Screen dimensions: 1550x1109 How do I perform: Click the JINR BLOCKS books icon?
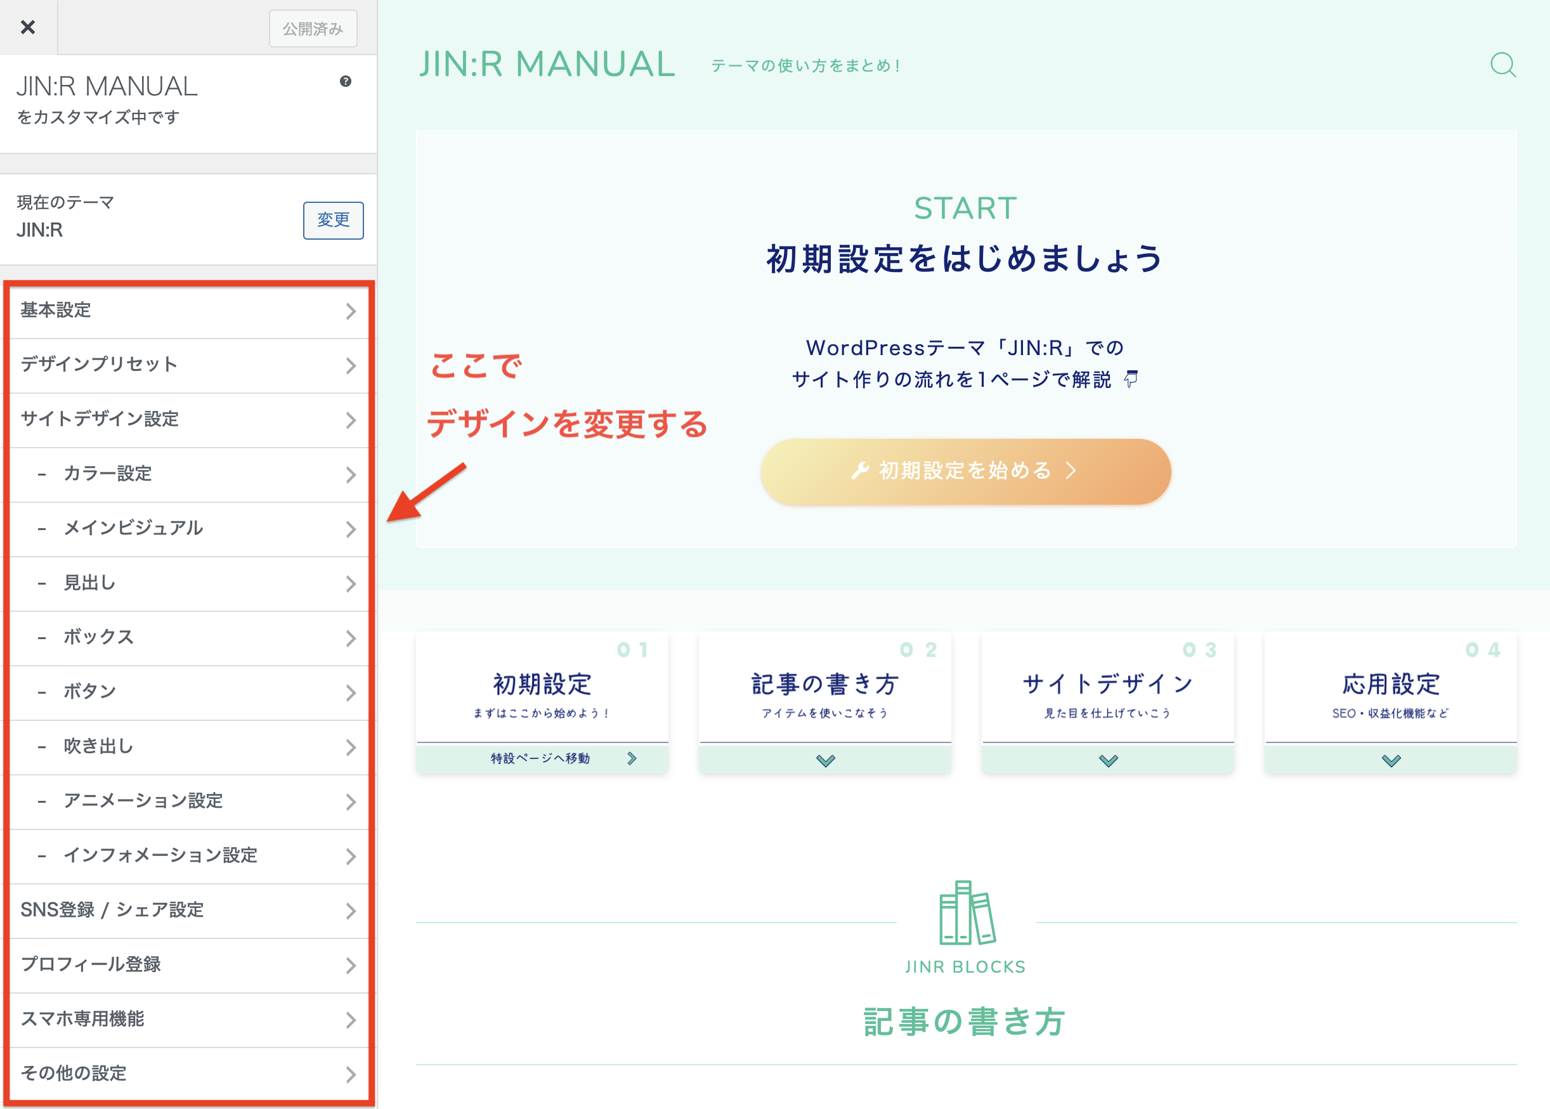(967, 913)
